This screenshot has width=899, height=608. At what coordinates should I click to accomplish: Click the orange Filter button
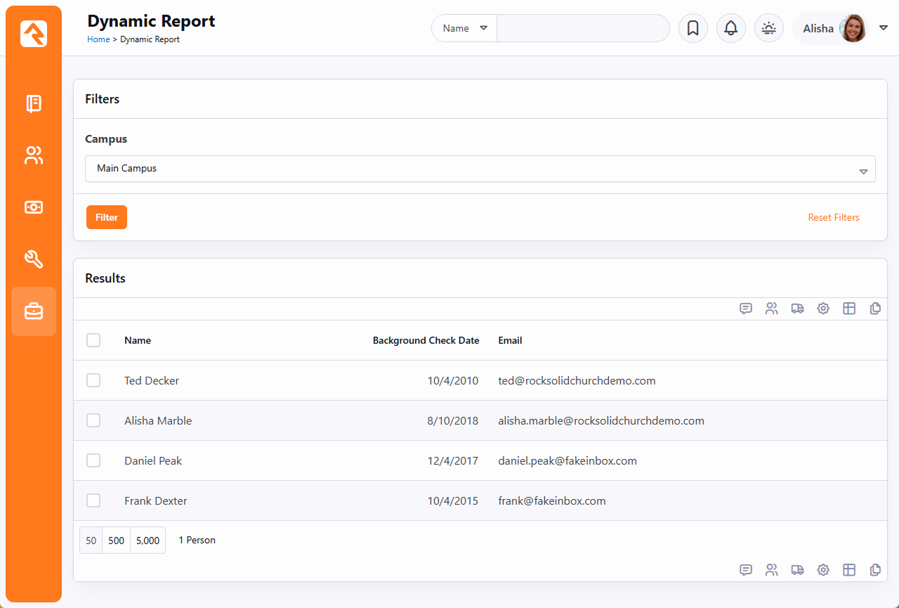coord(107,217)
